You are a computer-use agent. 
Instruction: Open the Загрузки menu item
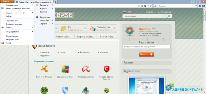tap(45, 12)
